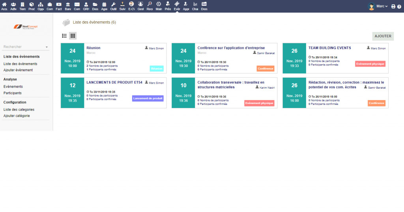Open LANCEMENTS DE PRODUIT ET54 event
This screenshot has width=404, height=212.
point(114,82)
